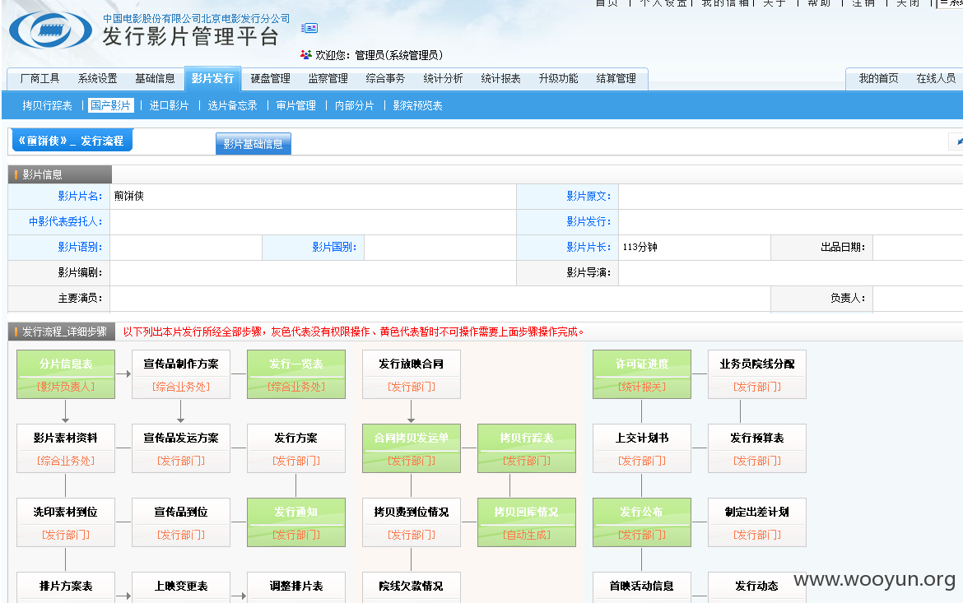Open the 发行预算表 step
Viewport: 963px width, 603px height.
(x=757, y=448)
